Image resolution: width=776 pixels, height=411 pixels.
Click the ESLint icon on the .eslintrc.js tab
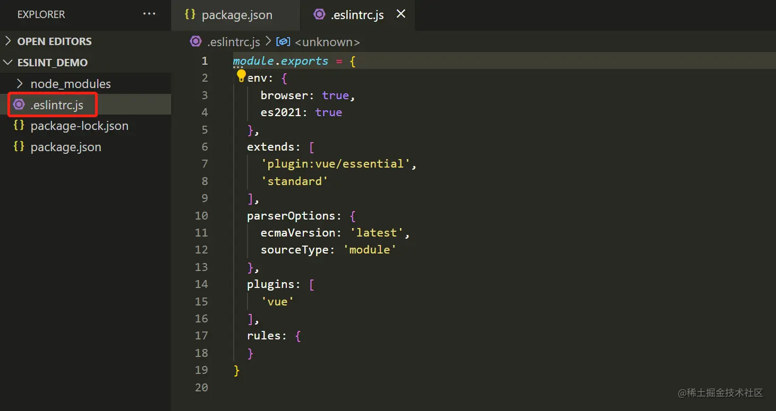[319, 14]
